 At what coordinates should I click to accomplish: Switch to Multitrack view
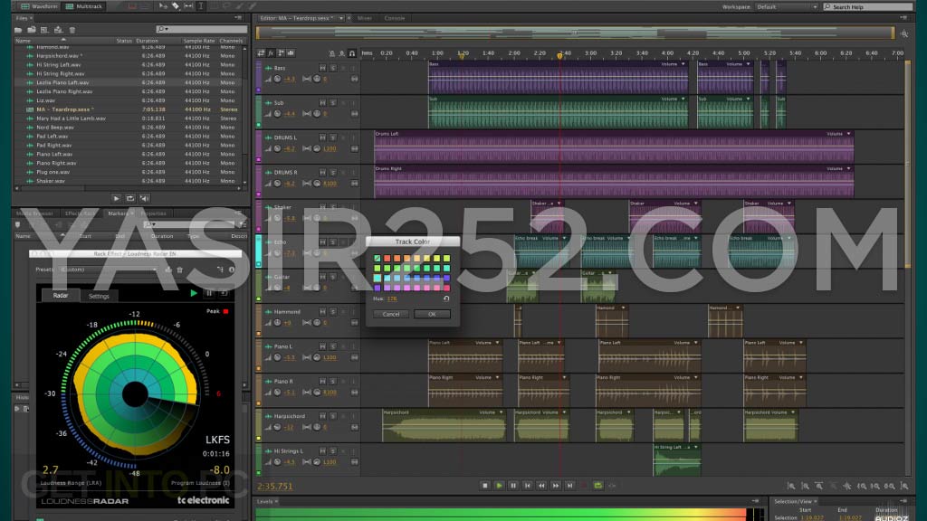tap(84, 6)
